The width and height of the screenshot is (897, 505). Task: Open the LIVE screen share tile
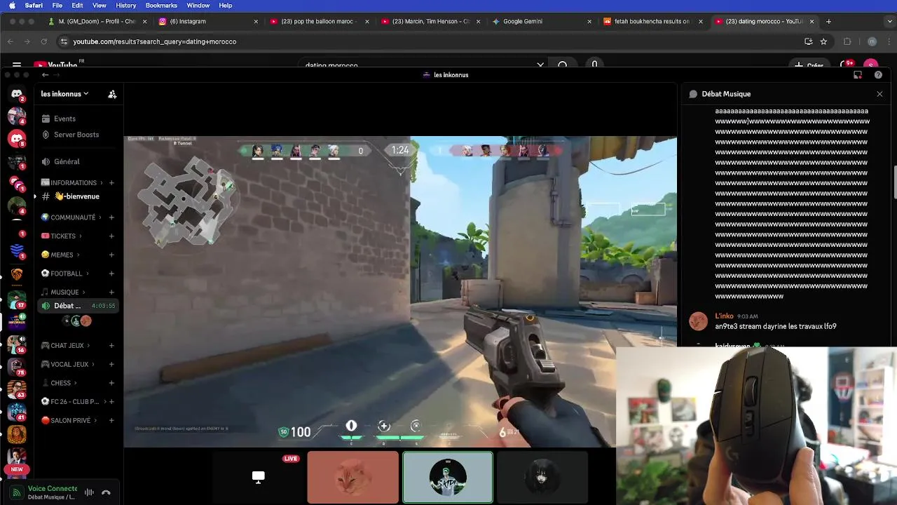258,477
